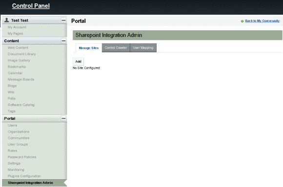Click the Sharepoint Integration Admin page heading
The image size is (283, 187).
[x=109, y=35]
